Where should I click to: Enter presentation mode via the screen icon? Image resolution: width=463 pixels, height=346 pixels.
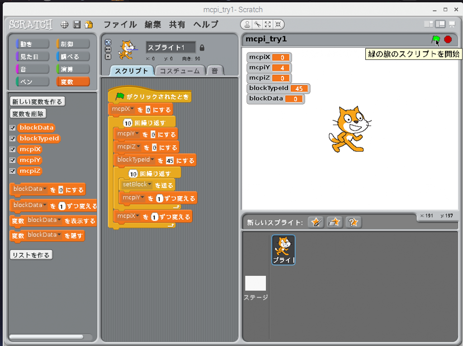(452, 24)
